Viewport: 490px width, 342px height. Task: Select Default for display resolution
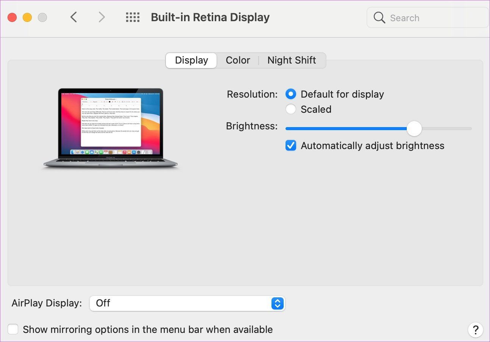[291, 94]
